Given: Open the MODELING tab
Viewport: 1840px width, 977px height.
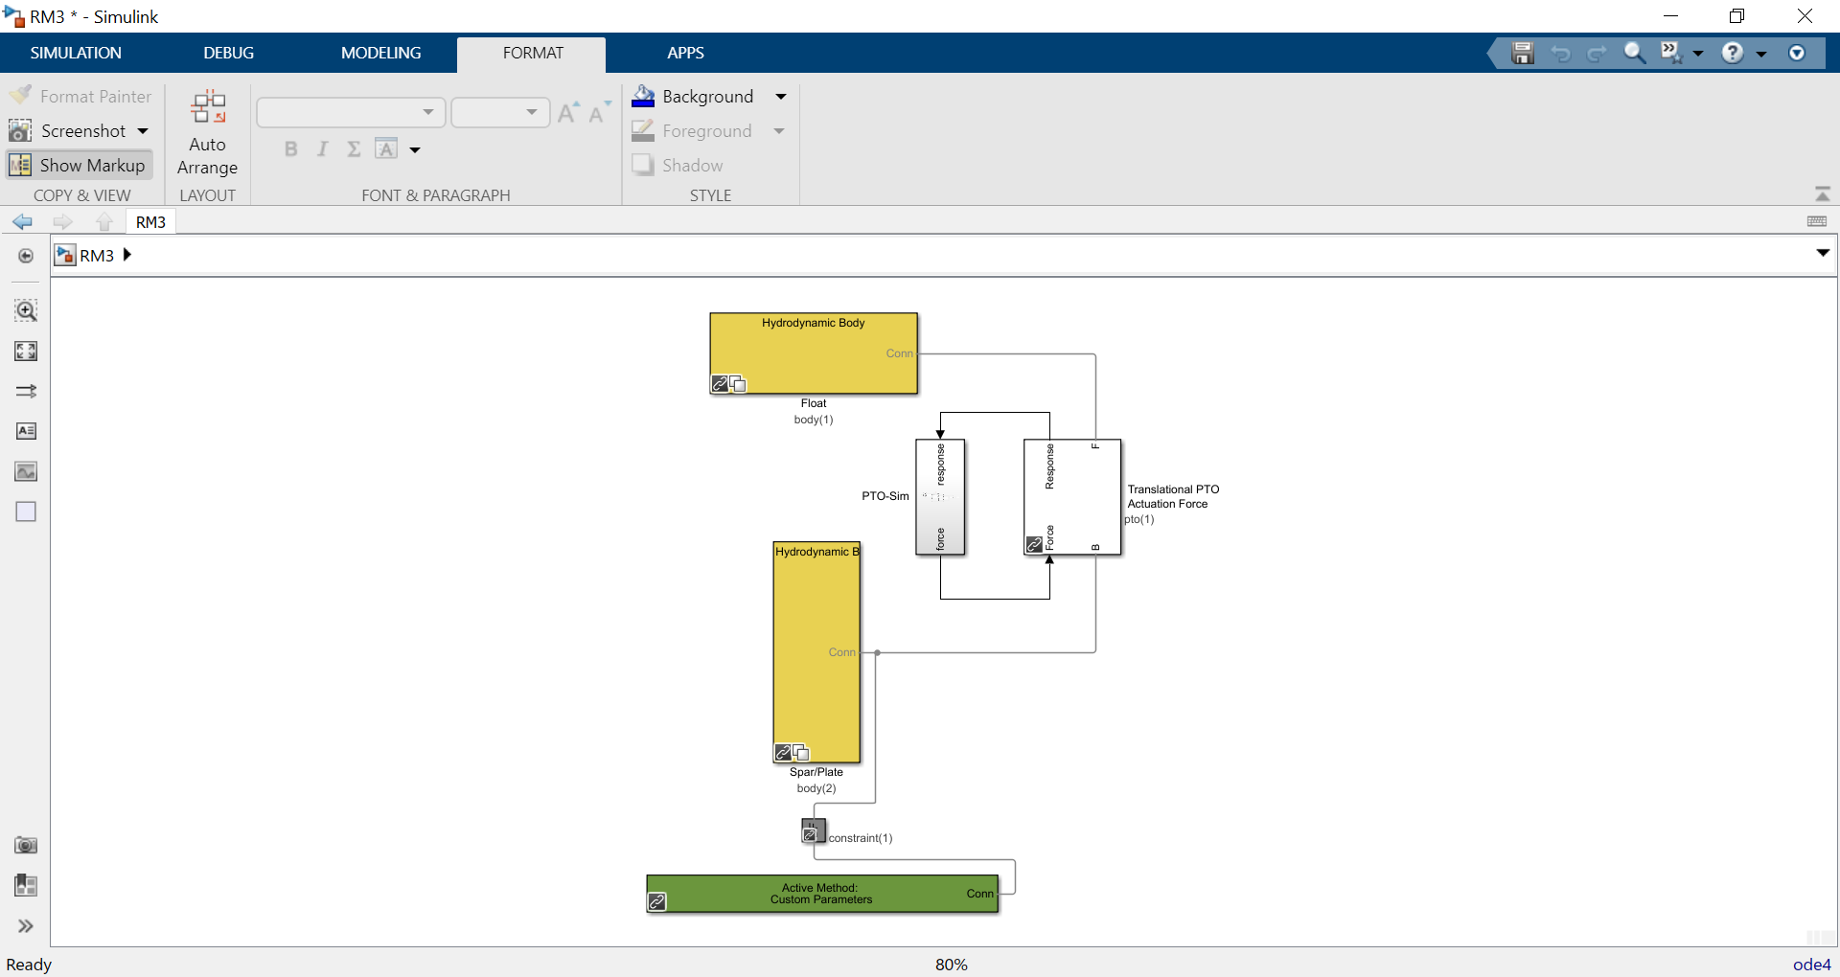Looking at the screenshot, I should pos(380,53).
